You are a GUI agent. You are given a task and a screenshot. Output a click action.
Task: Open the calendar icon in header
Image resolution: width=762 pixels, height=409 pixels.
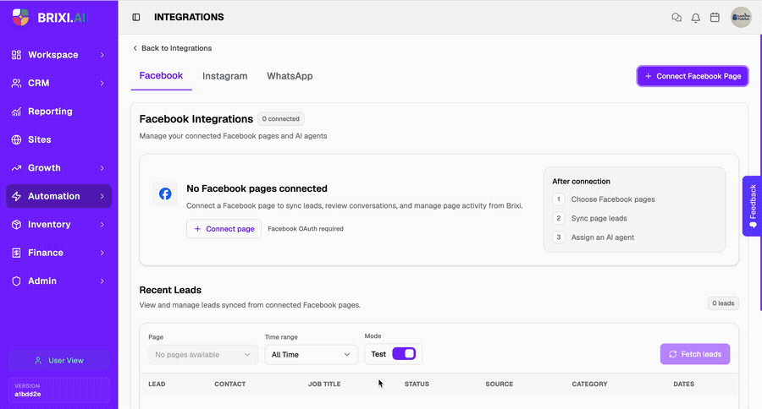click(715, 18)
